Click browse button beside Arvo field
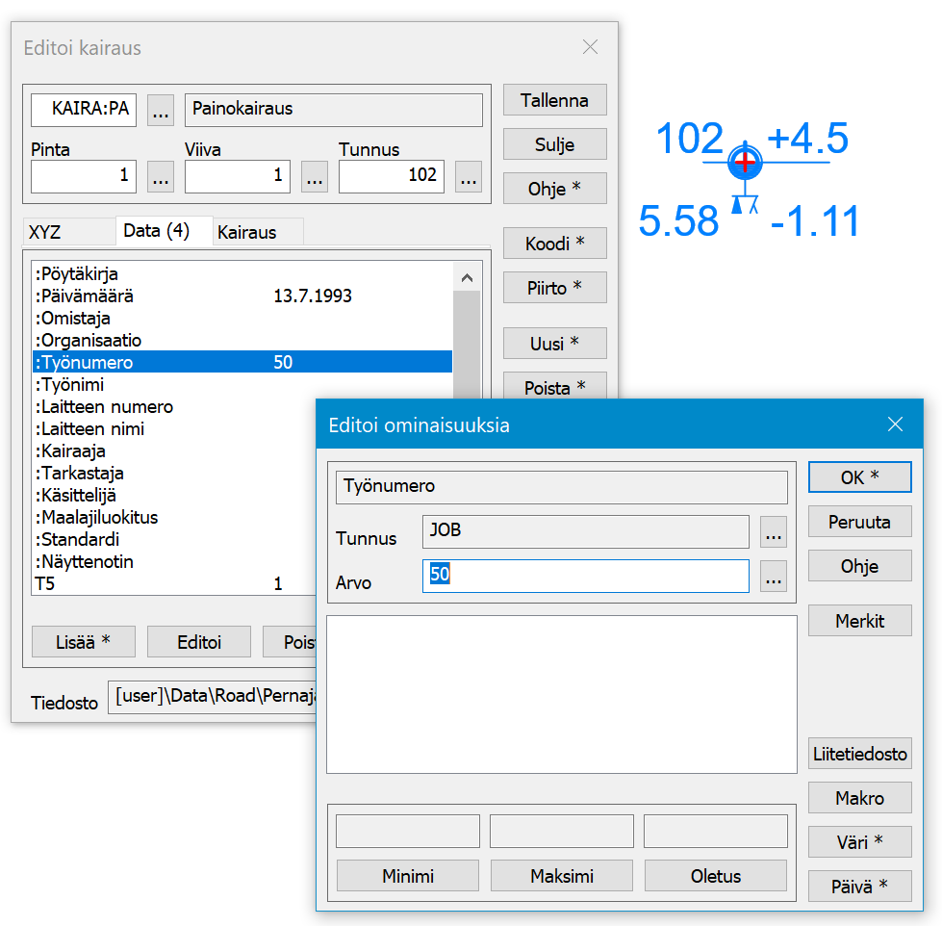The height and width of the screenshot is (926, 942). [x=774, y=577]
